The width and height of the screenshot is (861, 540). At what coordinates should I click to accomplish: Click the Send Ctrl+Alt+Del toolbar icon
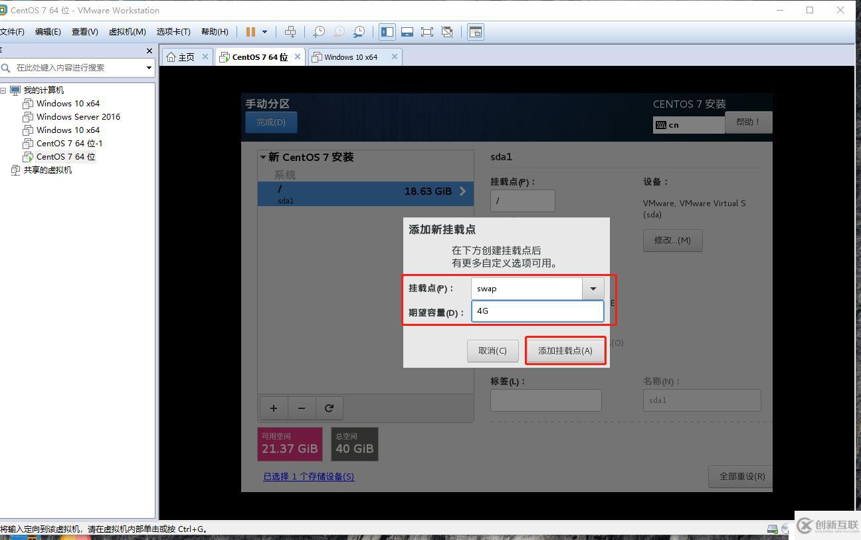point(290,32)
